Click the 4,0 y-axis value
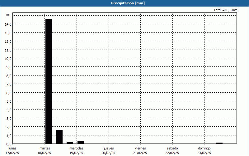This screenshot has width=249, height=156. [9, 110]
